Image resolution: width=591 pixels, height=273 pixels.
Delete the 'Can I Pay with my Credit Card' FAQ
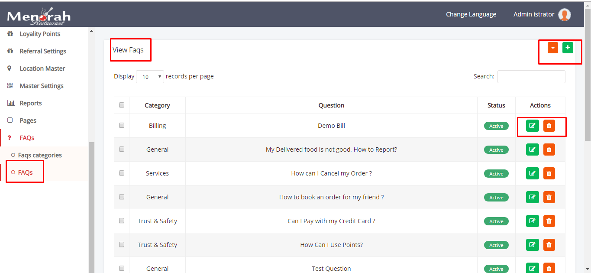click(549, 221)
